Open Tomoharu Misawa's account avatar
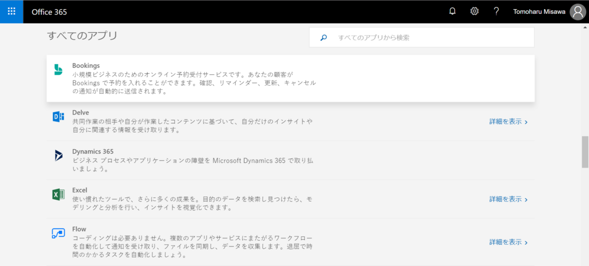 click(x=577, y=12)
